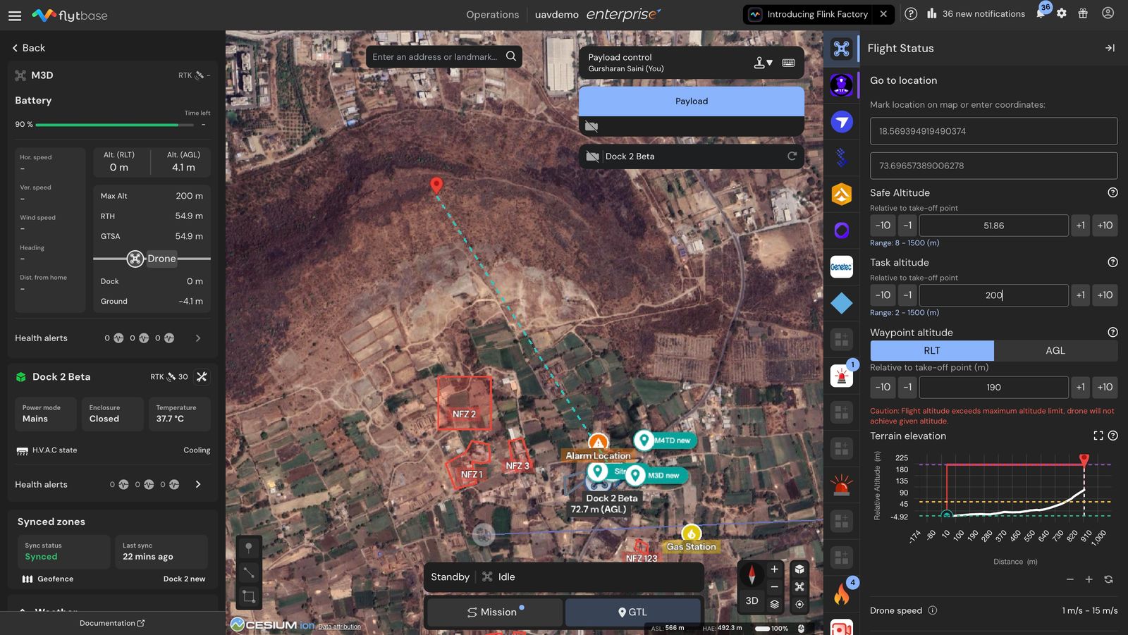Screen dimensions: 1128x635
Task: Open the fire alert app with badge 4
Action: click(842, 594)
